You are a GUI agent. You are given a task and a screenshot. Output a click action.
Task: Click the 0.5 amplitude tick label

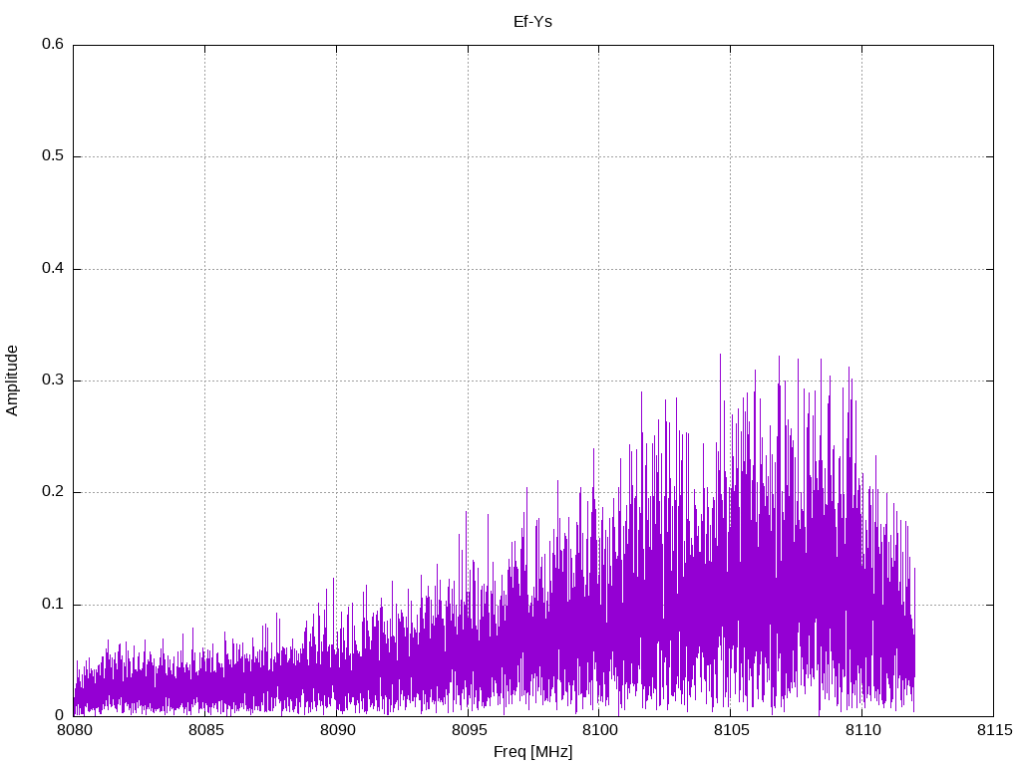coord(53,156)
